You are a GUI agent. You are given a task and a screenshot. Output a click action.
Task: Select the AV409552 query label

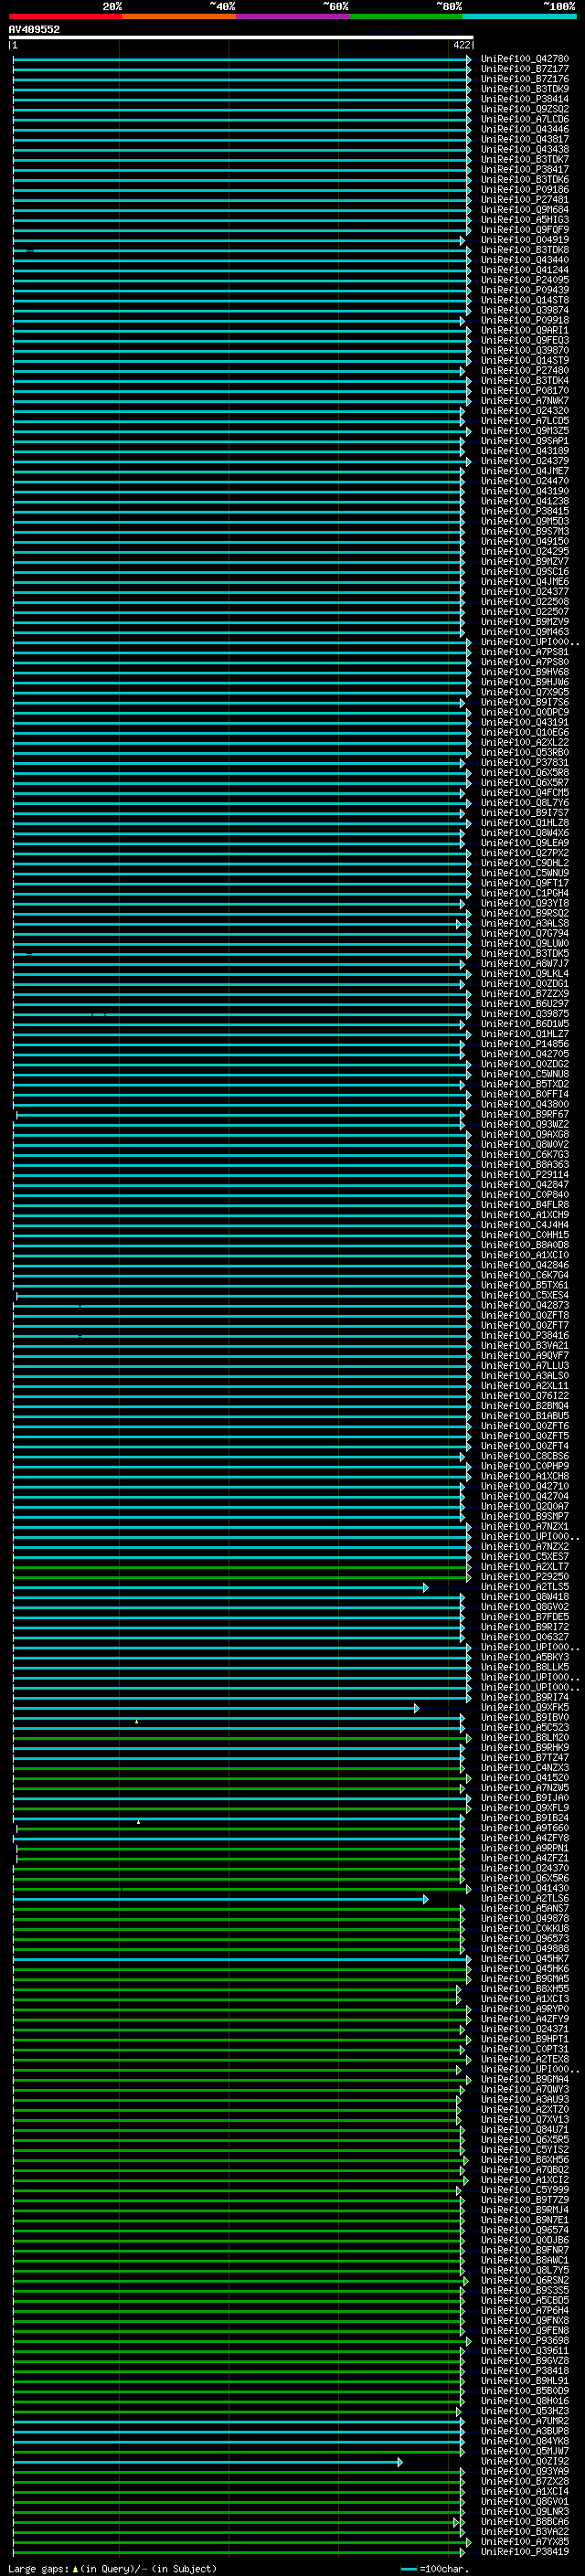pyautogui.click(x=34, y=29)
